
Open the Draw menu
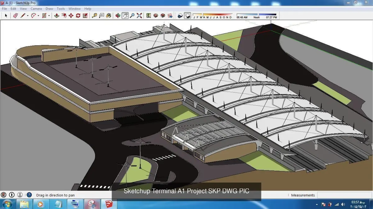(x=49, y=9)
